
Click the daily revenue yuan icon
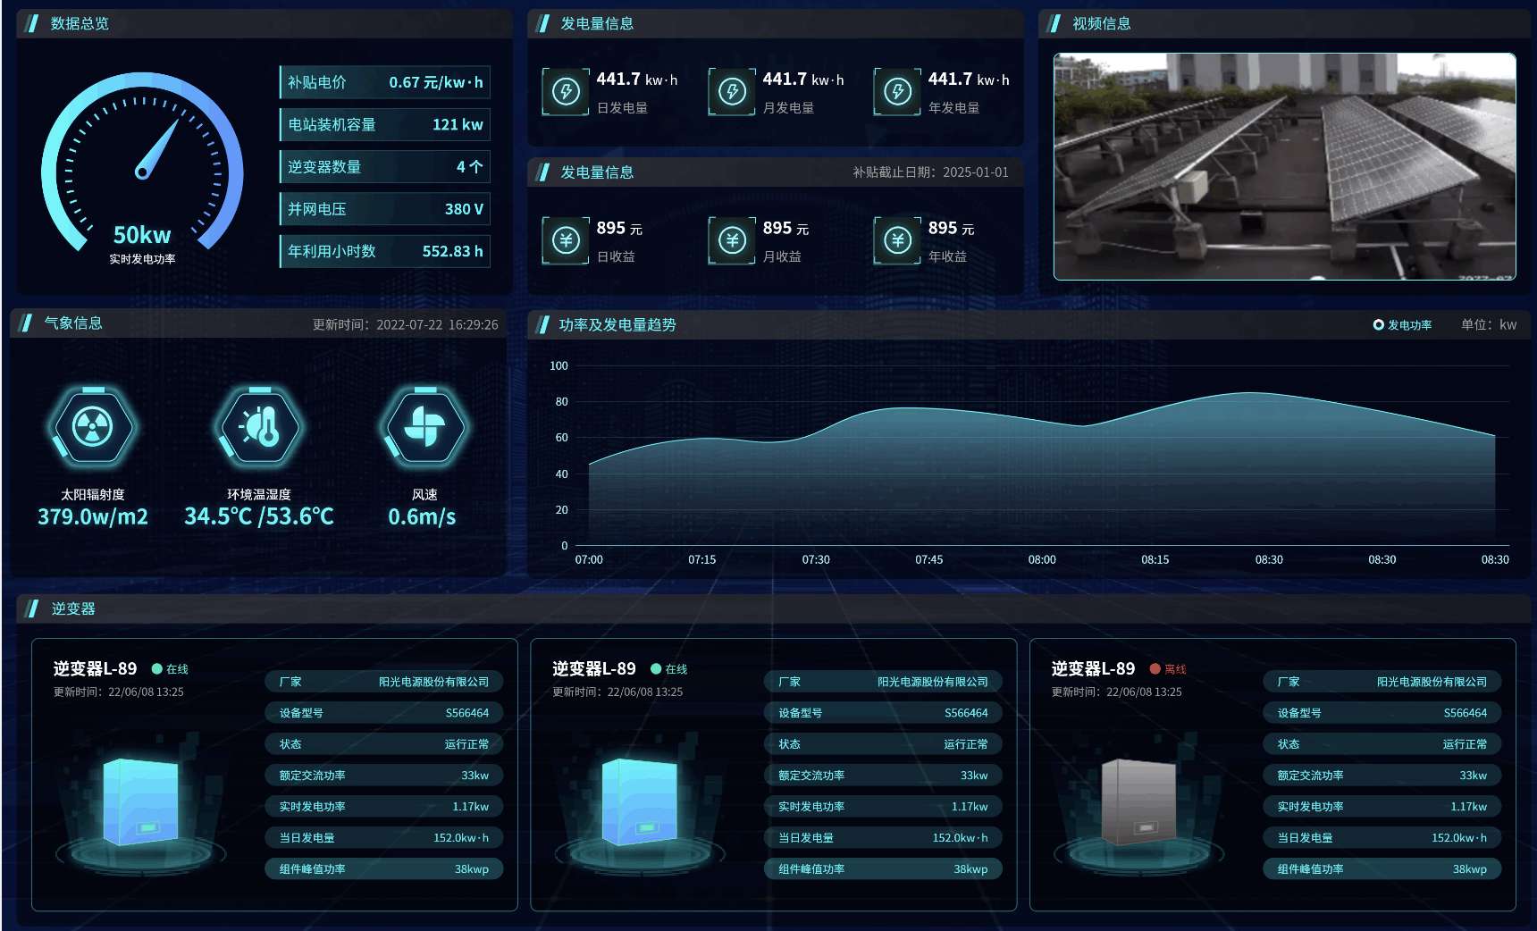[566, 240]
